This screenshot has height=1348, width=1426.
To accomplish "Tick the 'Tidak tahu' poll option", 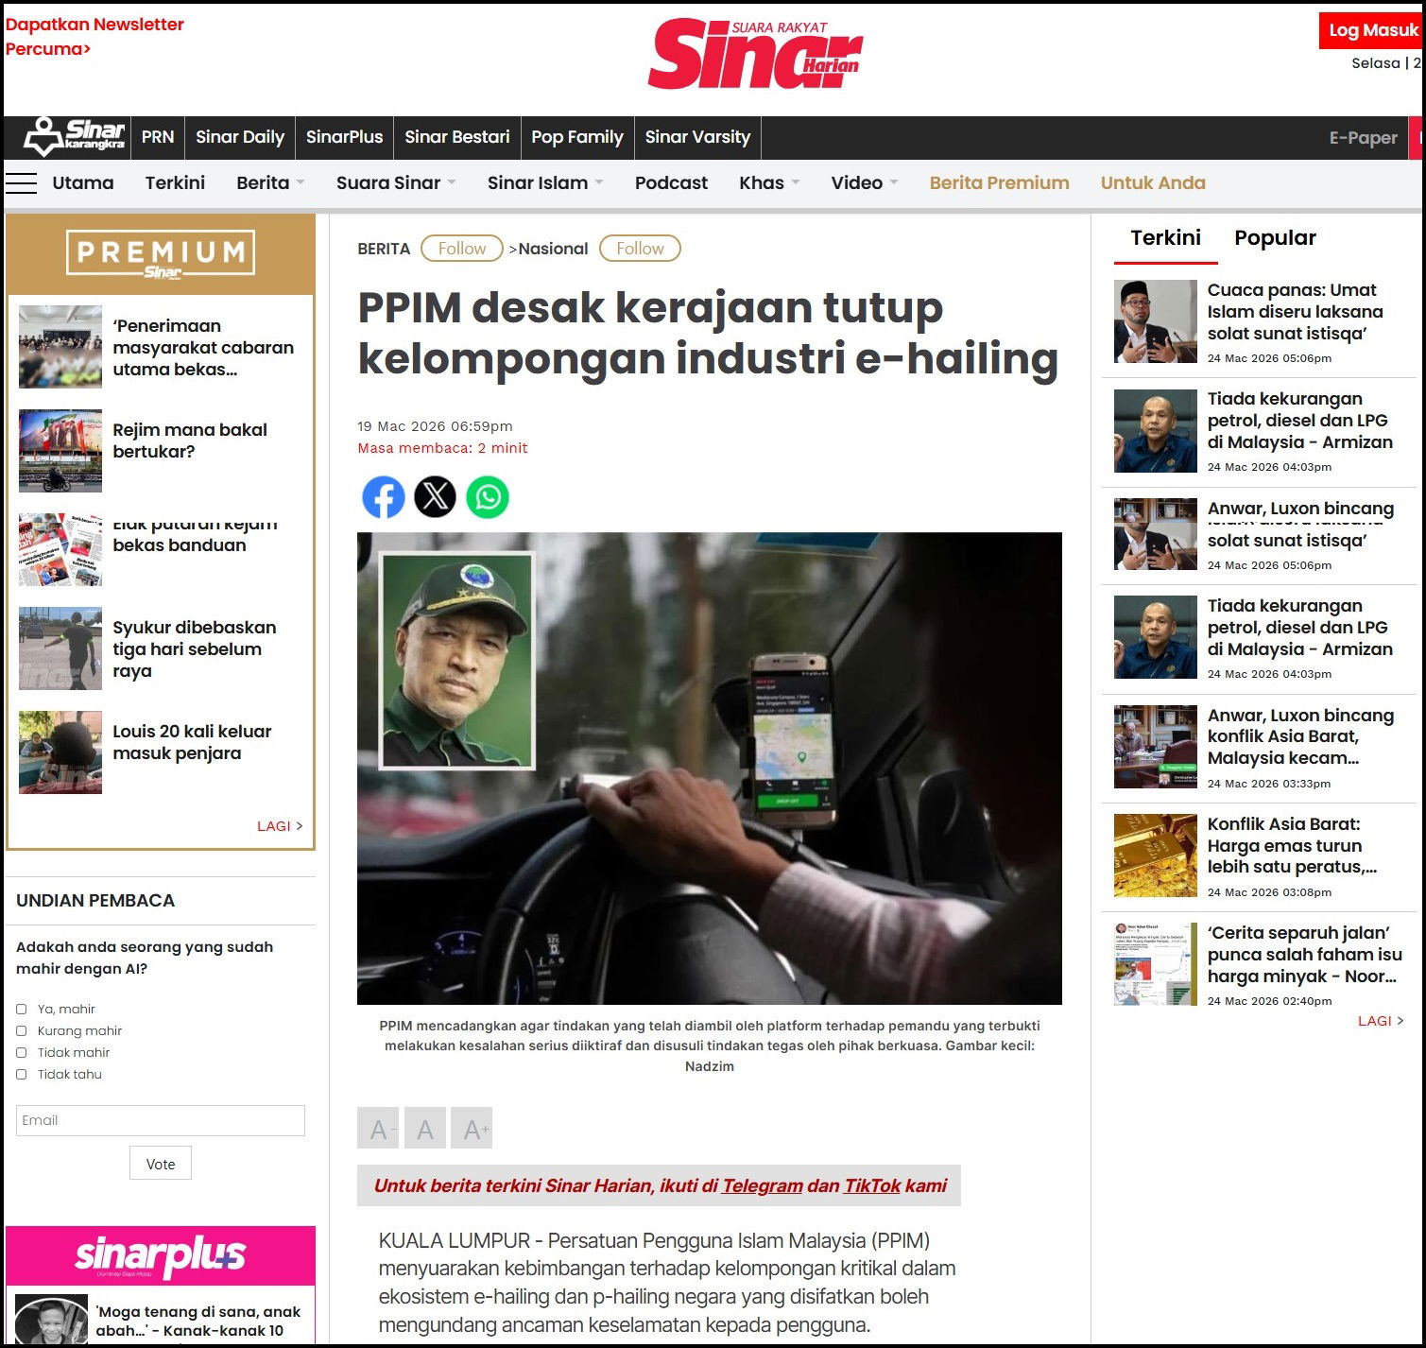I will [22, 1075].
